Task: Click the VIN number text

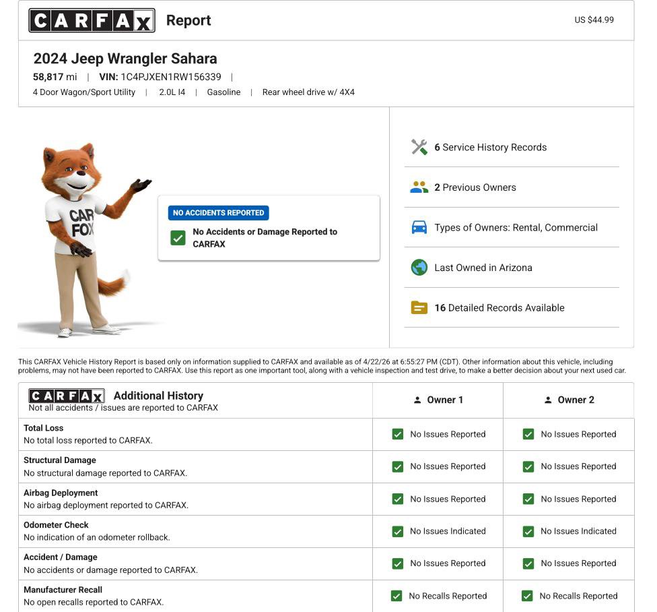Action: click(170, 77)
